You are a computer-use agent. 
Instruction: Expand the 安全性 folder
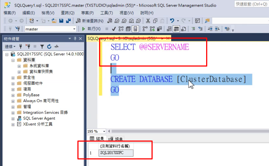(13, 78)
